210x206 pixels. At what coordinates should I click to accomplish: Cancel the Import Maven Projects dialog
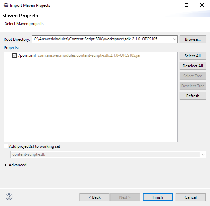click(x=191, y=197)
